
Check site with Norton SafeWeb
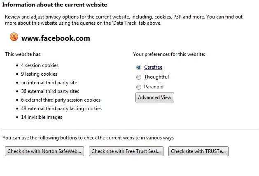pos(44,151)
